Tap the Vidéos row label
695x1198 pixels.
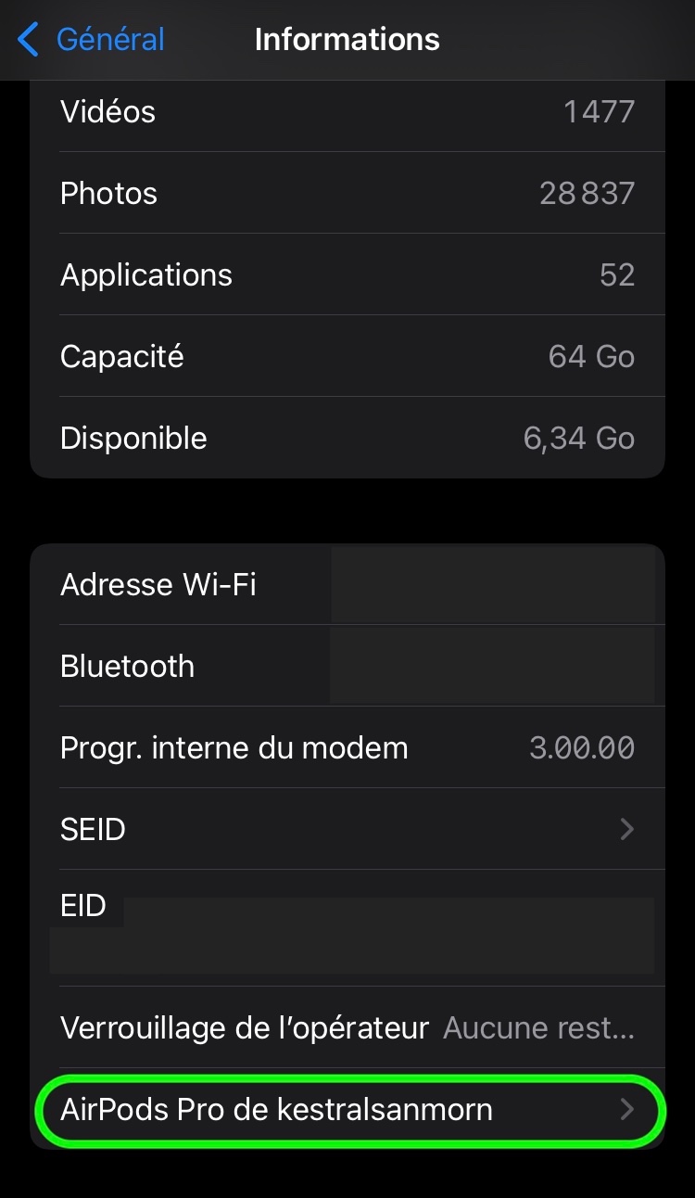pyautogui.click(x=107, y=112)
